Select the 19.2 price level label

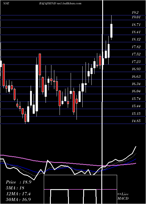(x=135, y=13)
